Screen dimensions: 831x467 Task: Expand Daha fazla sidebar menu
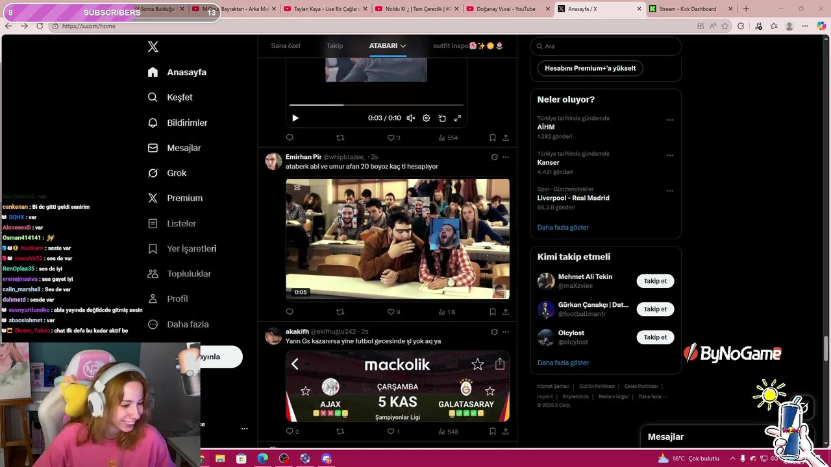click(x=178, y=324)
